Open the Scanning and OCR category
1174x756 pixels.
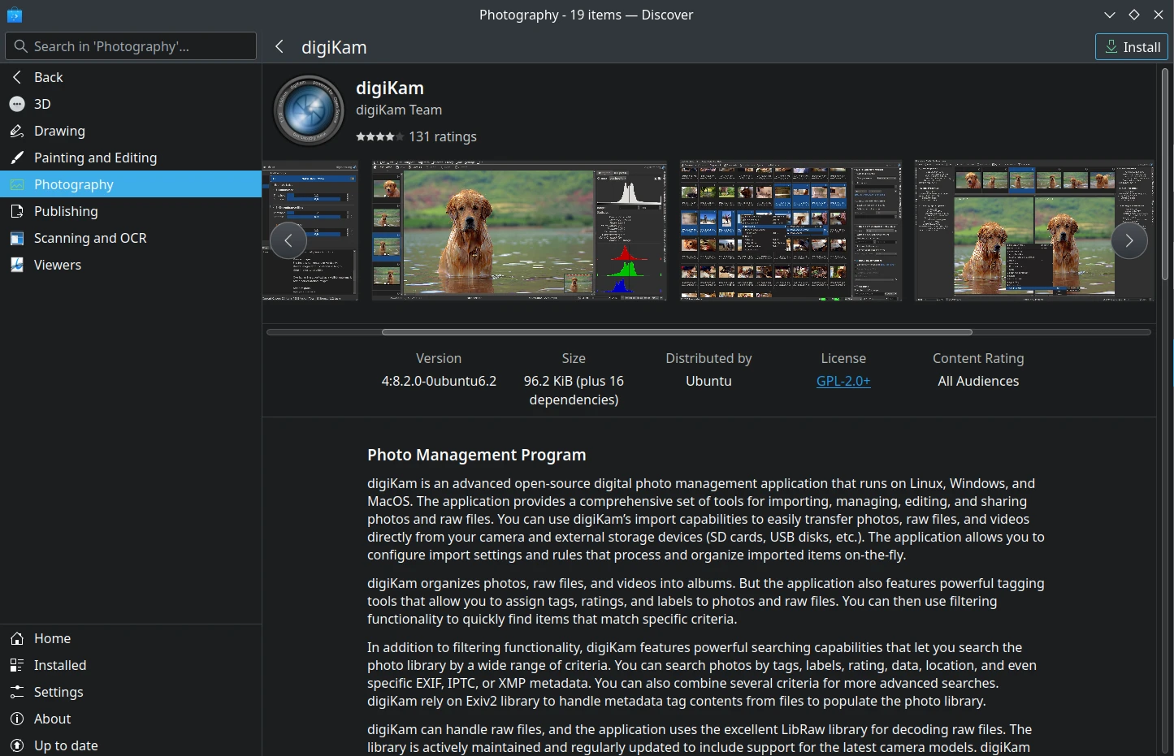point(90,238)
